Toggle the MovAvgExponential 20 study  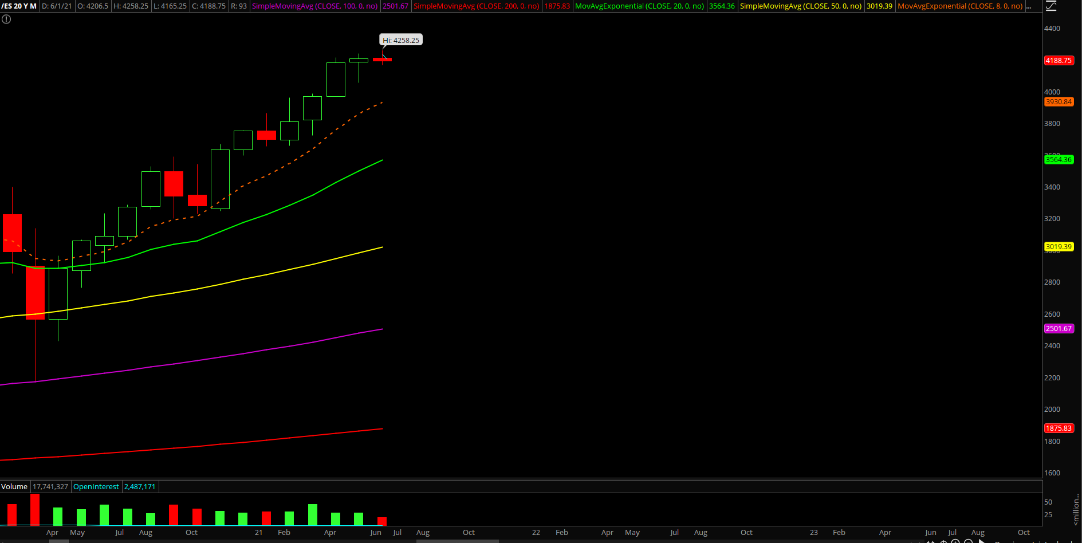coord(639,6)
